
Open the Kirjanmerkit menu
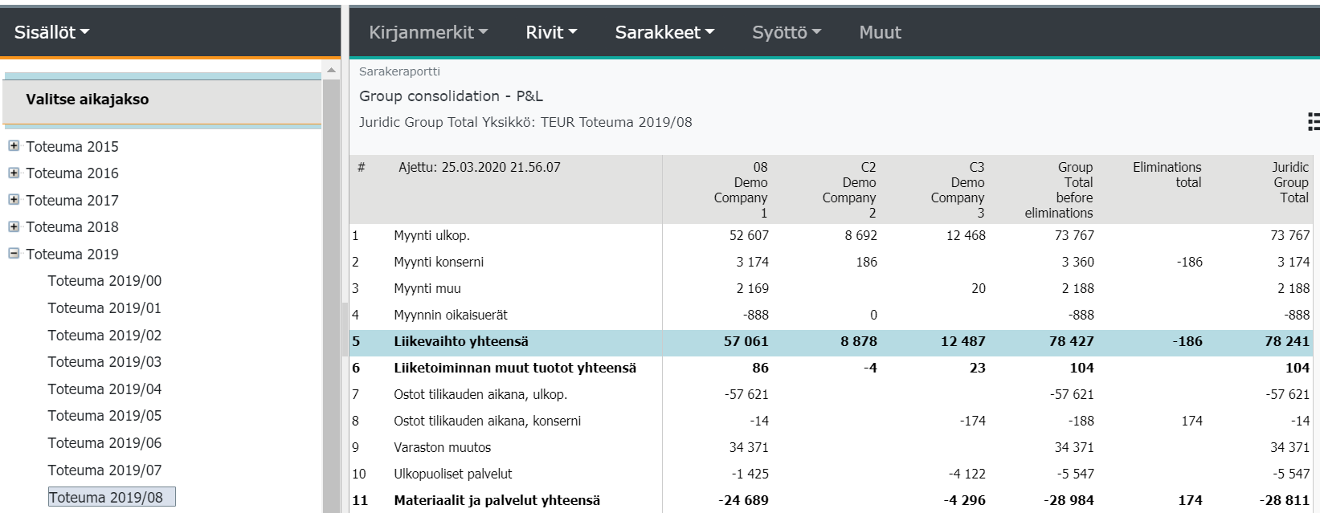(x=428, y=33)
